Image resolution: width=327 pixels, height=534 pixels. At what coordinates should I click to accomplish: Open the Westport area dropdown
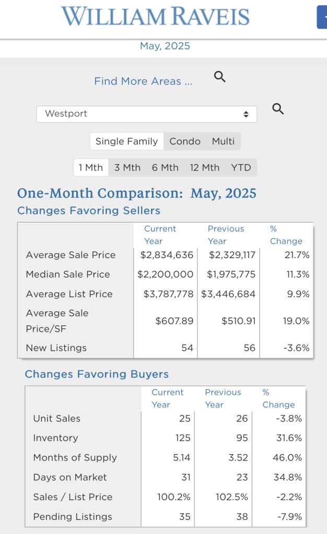[146, 114]
